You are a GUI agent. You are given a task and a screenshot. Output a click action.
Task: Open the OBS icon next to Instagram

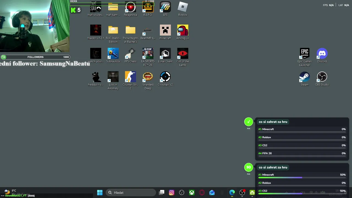point(182,193)
